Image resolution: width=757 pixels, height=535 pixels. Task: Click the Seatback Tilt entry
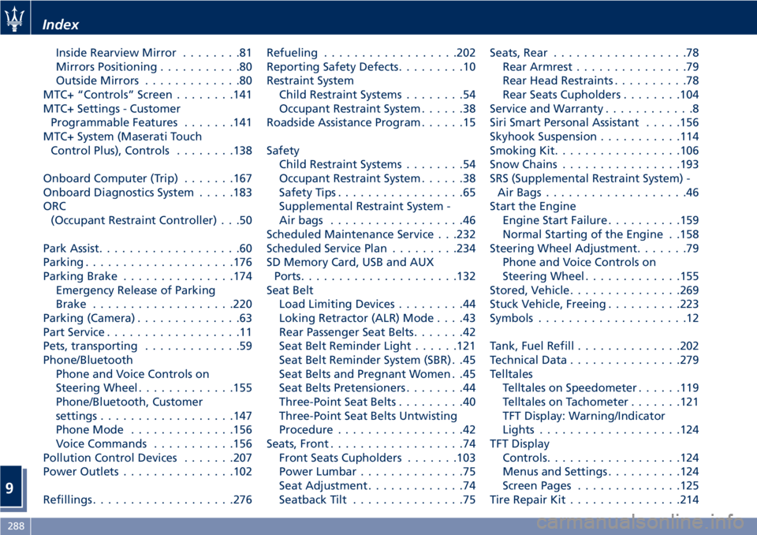(377, 499)
